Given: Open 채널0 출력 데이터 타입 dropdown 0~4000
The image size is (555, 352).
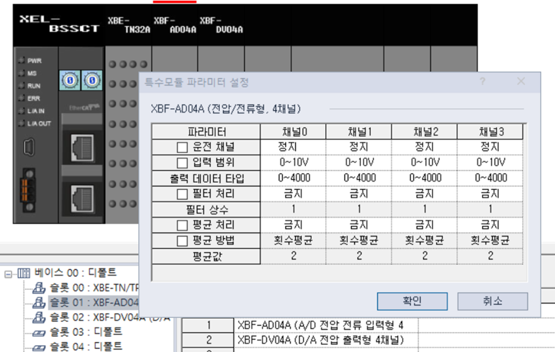Looking at the screenshot, I should 293,178.
